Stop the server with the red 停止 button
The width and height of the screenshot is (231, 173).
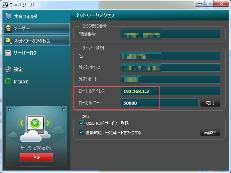tap(37, 157)
